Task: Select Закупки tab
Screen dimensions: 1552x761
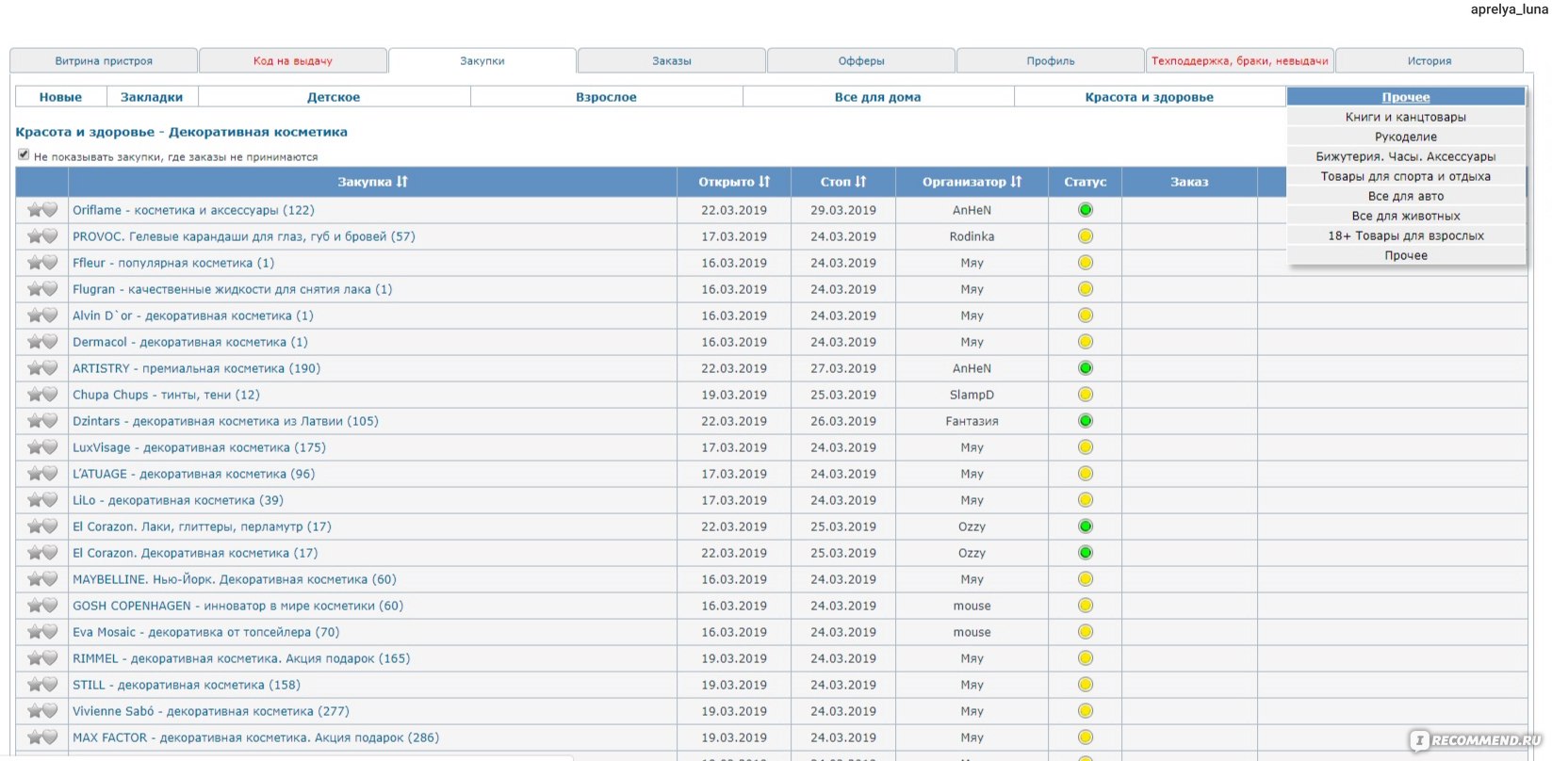Action: (x=482, y=61)
